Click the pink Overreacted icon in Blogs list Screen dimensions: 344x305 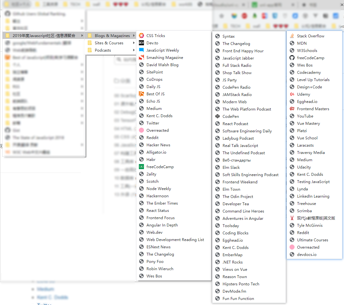[141, 130]
